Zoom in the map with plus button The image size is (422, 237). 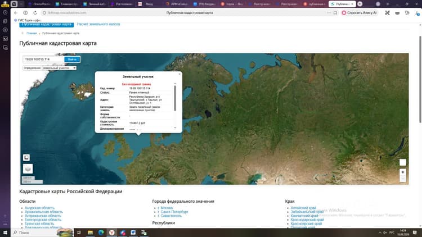tap(403, 172)
